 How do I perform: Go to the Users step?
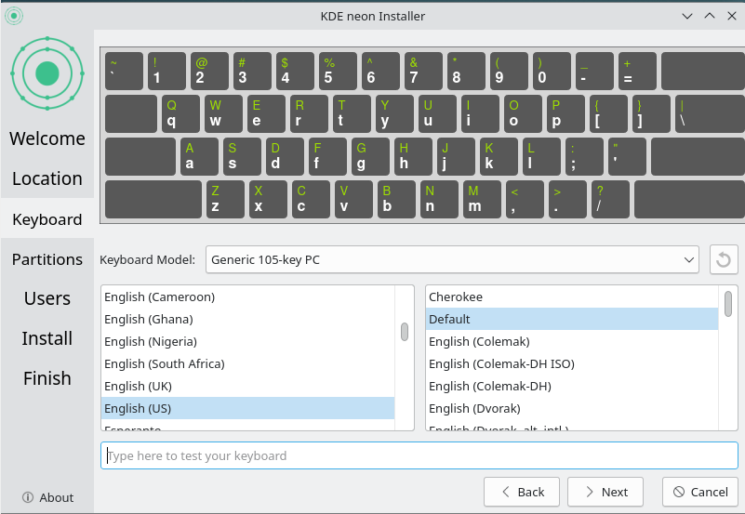pyautogui.click(x=47, y=298)
